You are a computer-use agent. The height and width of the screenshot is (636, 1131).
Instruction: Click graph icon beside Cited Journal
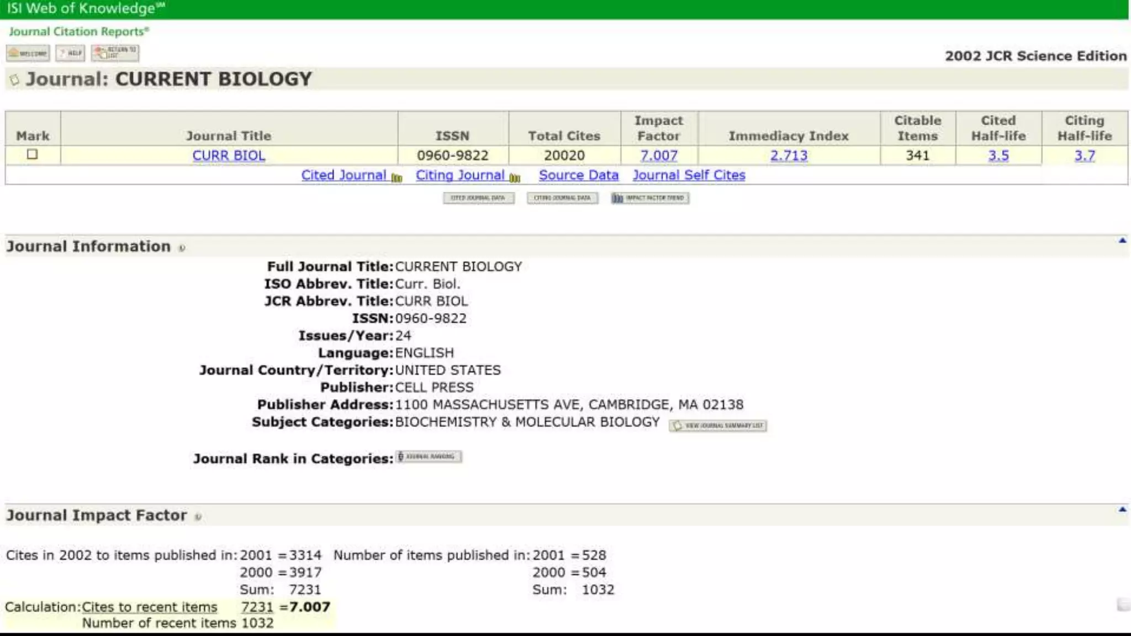click(x=397, y=177)
